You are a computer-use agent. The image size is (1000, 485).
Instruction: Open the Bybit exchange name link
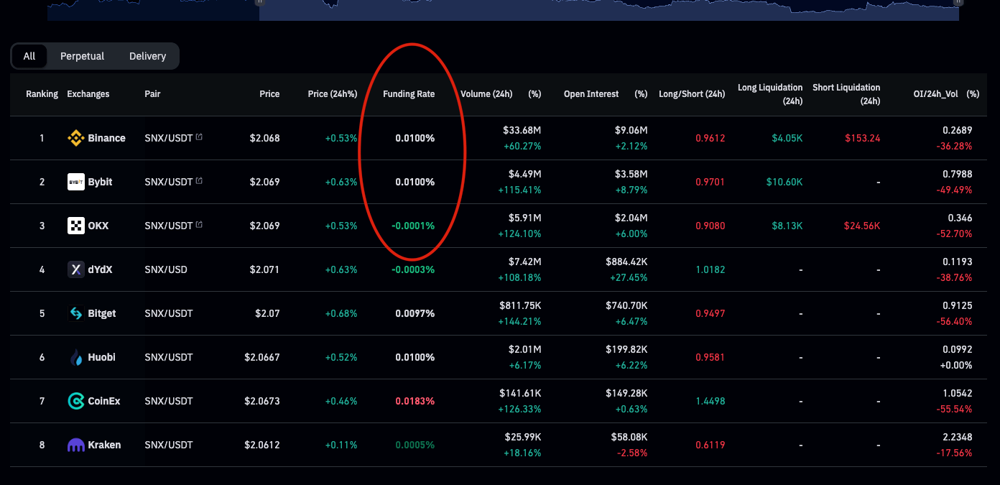point(100,182)
